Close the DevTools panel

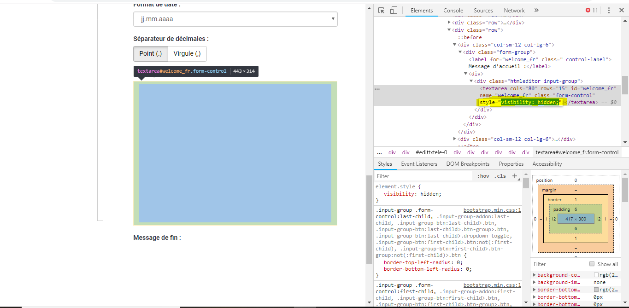[x=621, y=10]
